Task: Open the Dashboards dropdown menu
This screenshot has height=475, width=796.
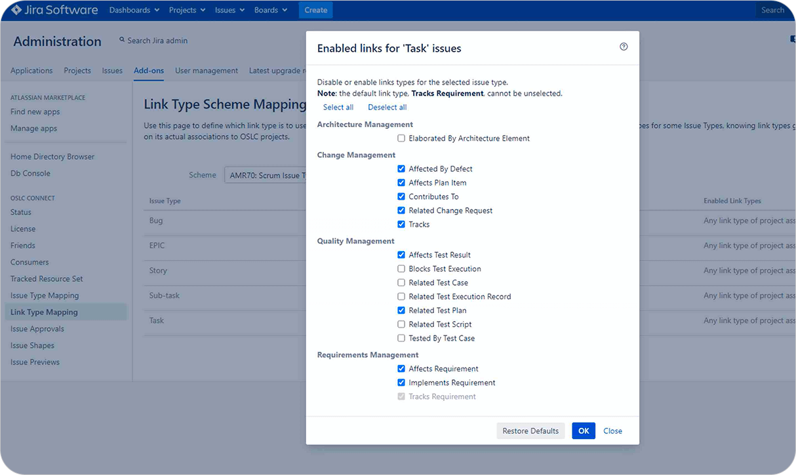Action: tap(134, 10)
